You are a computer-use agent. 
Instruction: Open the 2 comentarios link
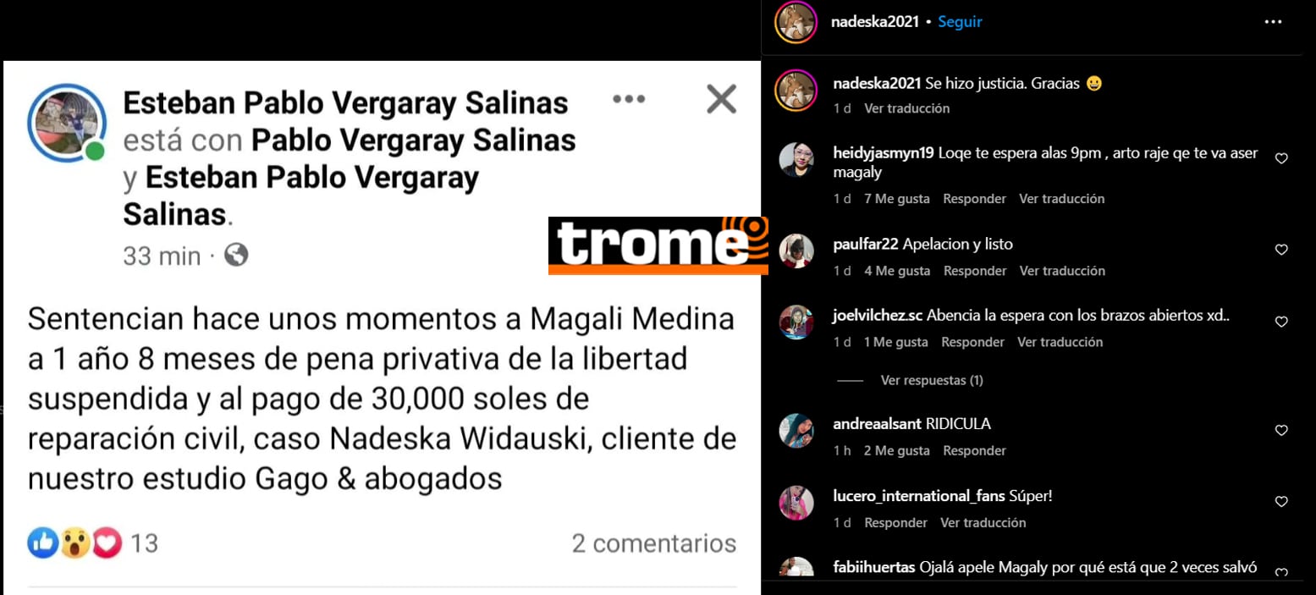654,543
